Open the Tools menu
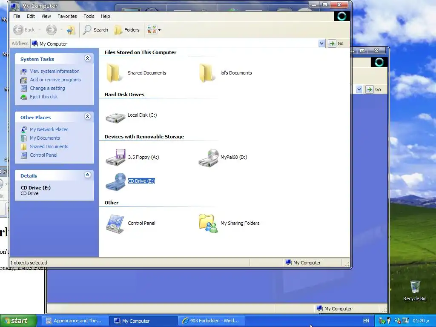This screenshot has width=436, height=327. click(x=89, y=16)
